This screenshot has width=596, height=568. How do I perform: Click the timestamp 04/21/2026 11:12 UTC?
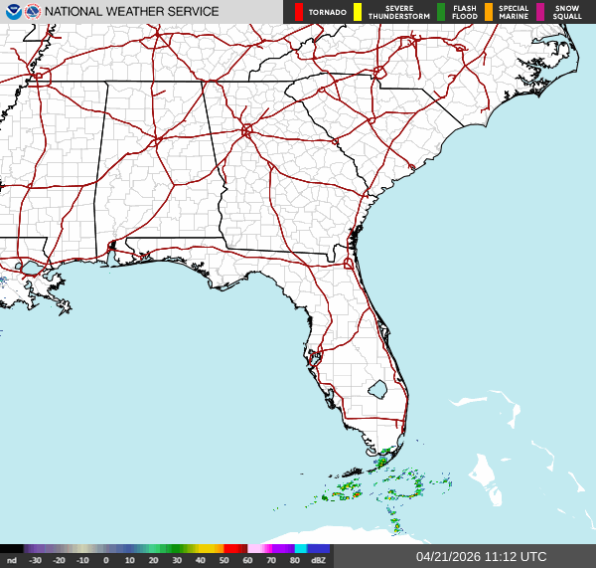(x=481, y=557)
